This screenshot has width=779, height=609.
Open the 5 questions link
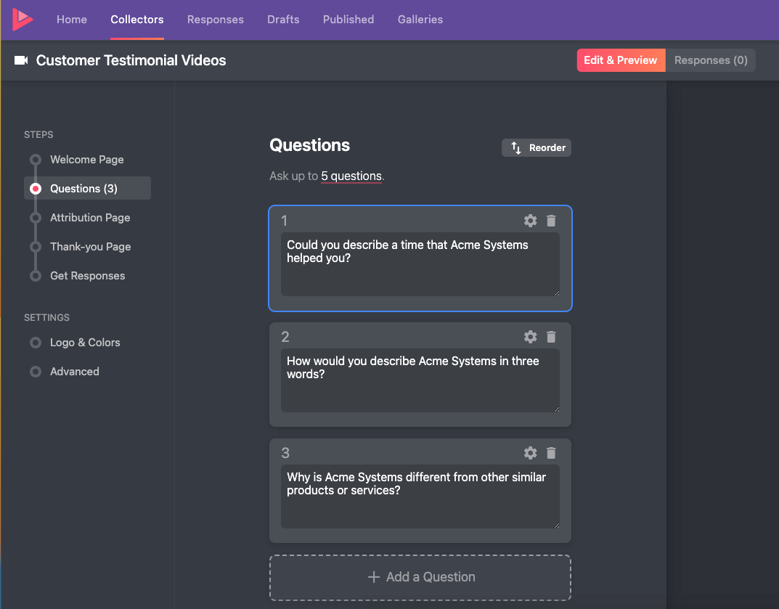pos(351,176)
